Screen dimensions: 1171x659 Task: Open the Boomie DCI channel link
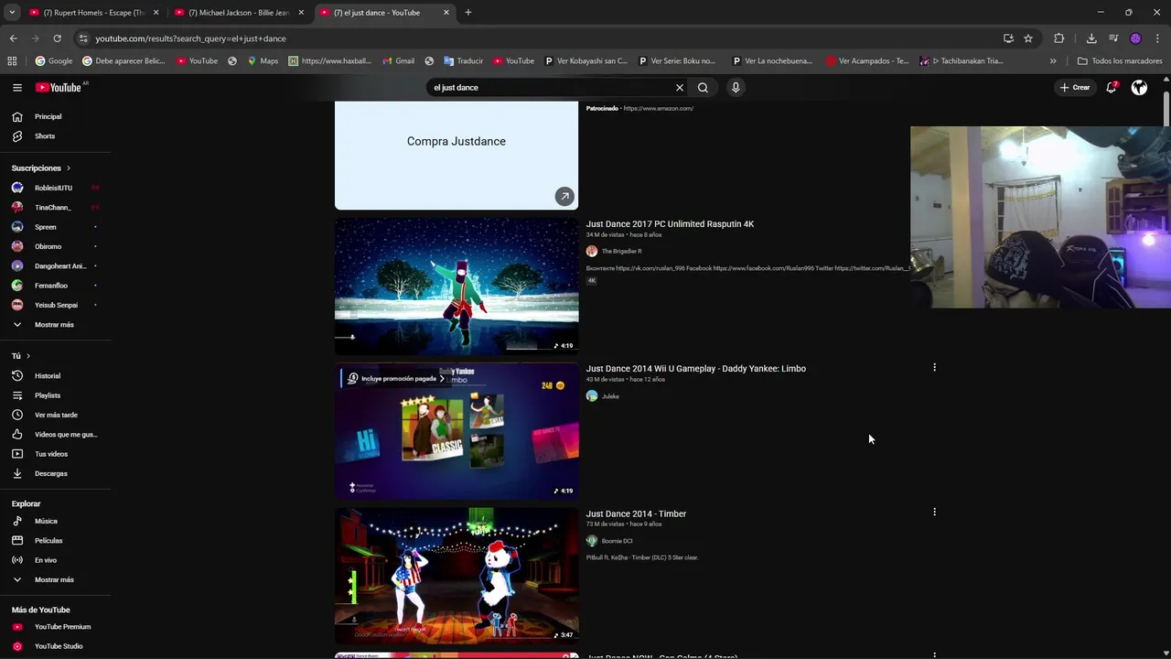click(617, 541)
